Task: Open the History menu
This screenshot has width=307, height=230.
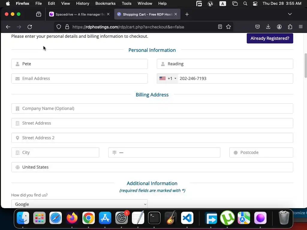Action: [82, 4]
